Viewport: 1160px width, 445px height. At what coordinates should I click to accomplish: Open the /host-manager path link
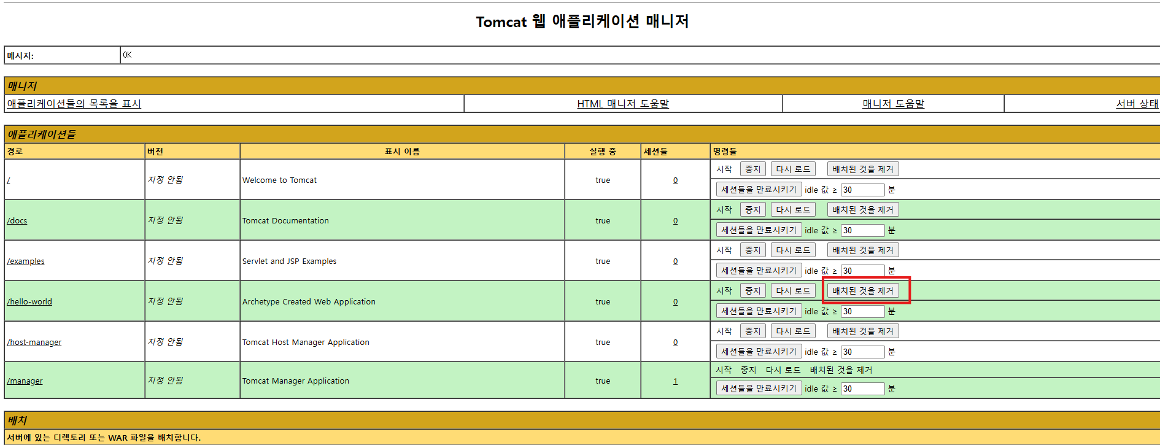coord(34,342)
